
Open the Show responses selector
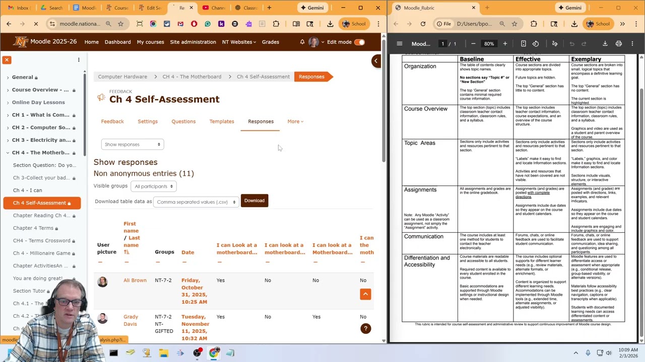(132, 144)
